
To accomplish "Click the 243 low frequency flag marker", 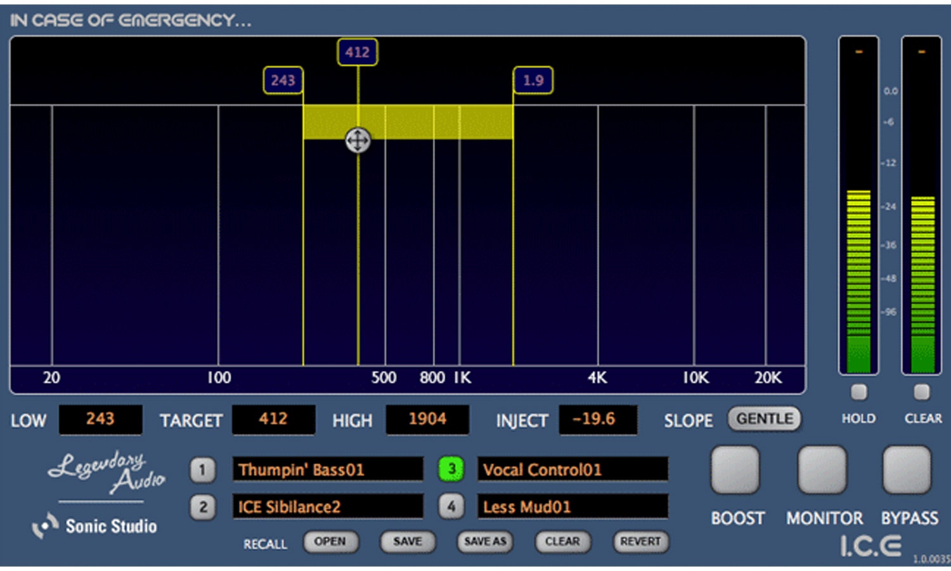I will tap(283, 81).
